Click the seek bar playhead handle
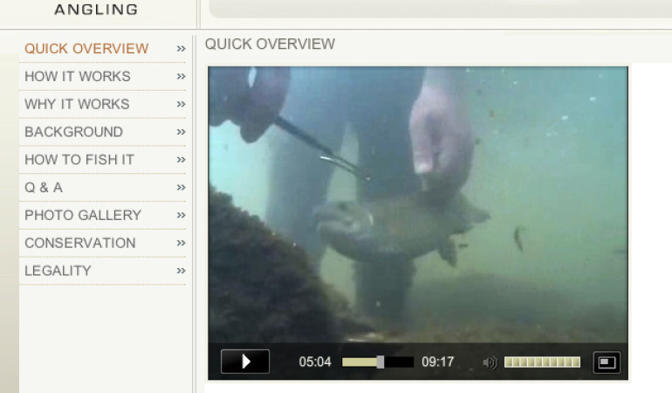Image resolution: width=672 pixels, height=393 pixels. tap(381, 362)
